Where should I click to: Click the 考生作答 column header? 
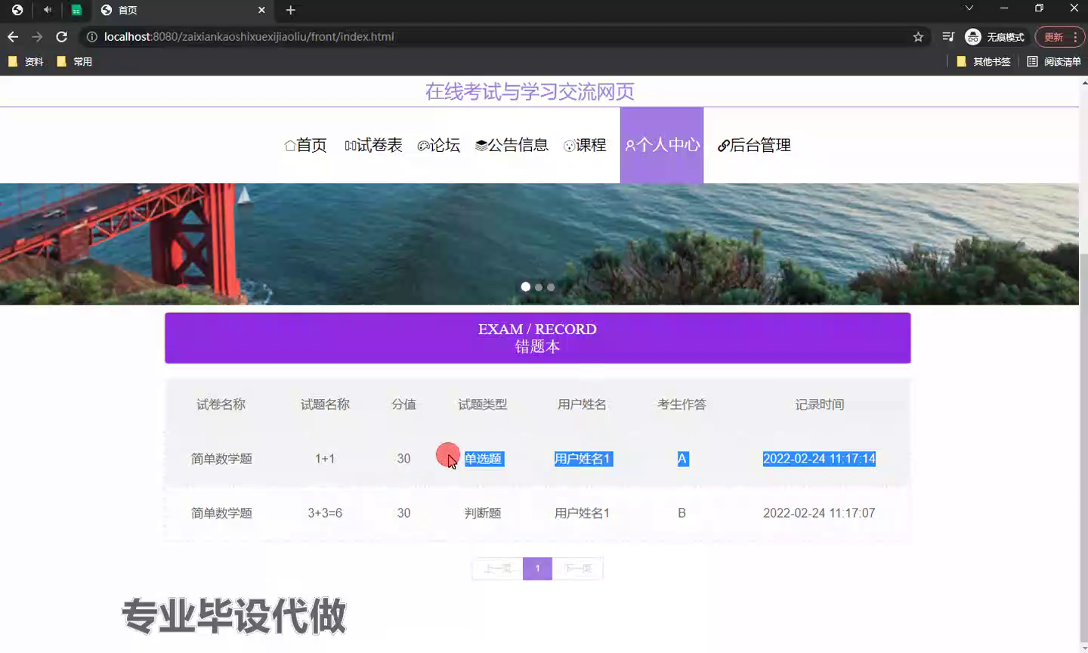682,404
